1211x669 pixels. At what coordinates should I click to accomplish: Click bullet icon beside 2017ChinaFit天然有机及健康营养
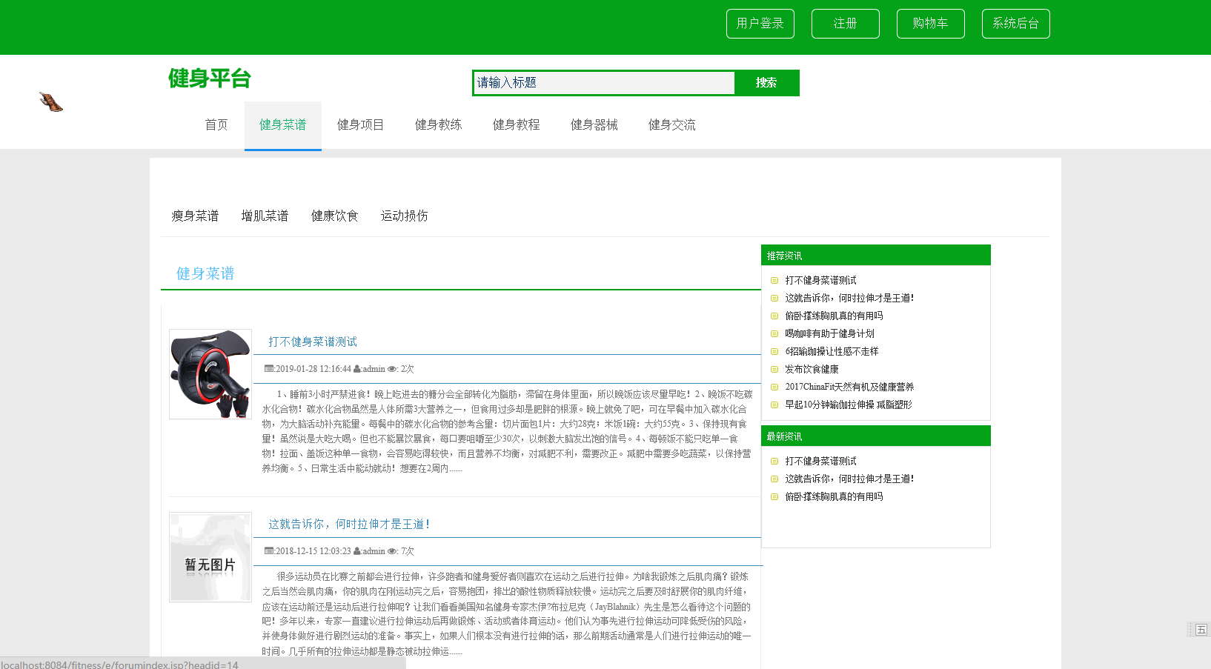[x=774, y=387]
